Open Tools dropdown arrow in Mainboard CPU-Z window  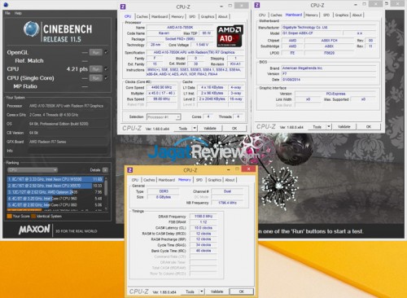pos(329,127)
